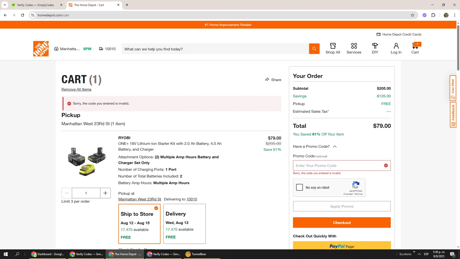Reload the page with refresh icon

point(22,15)
